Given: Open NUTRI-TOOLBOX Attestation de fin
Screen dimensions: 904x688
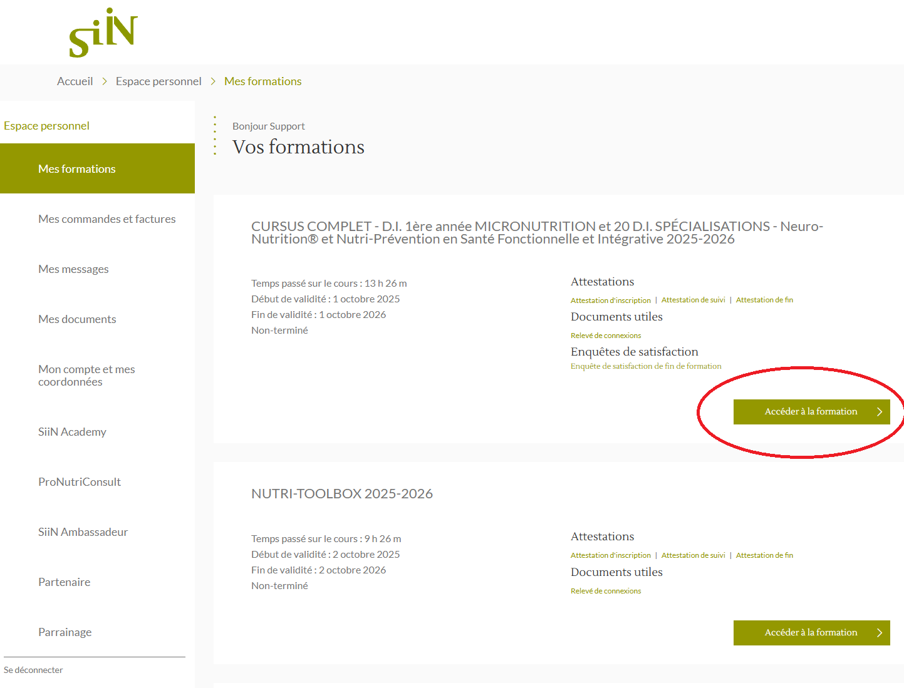Looking at the screenshot, I should coord(764,555).
